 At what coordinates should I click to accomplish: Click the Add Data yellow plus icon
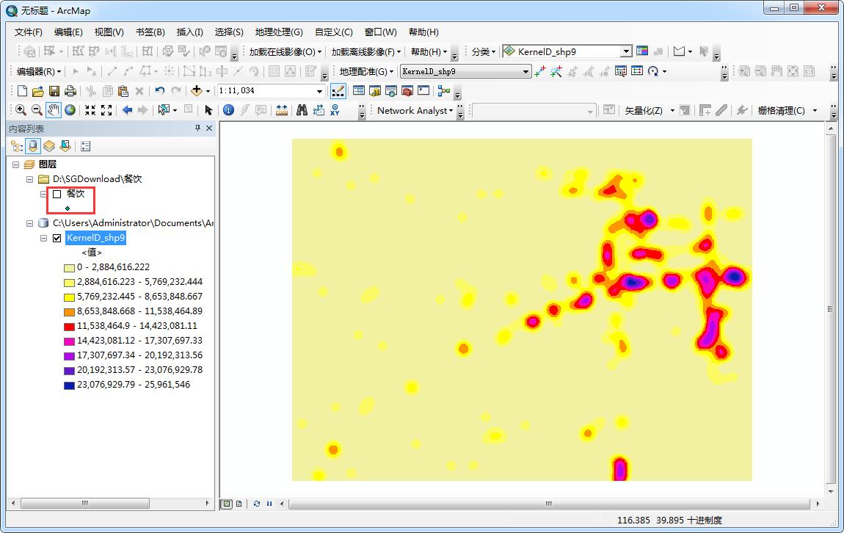pyautogui.click(x=195, y=89)
